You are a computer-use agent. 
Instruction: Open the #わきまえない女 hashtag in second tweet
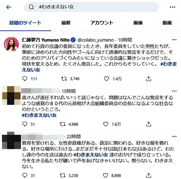coord(39,115)
